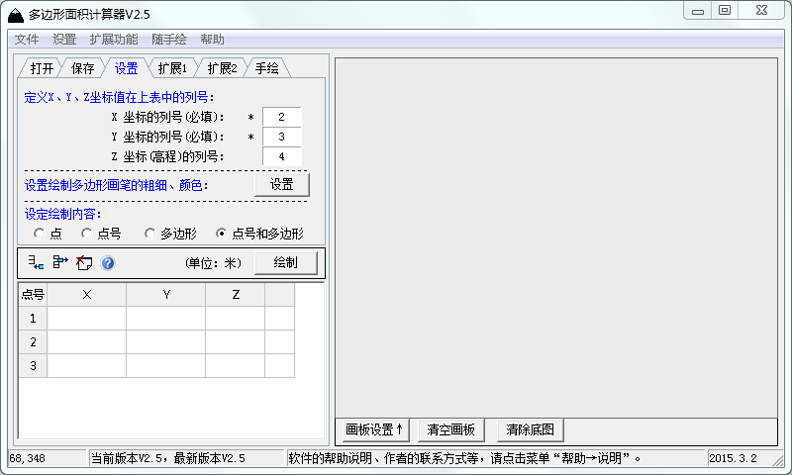
Task: Click the Y coordinate column number field
Action: (x=282, y=137)
